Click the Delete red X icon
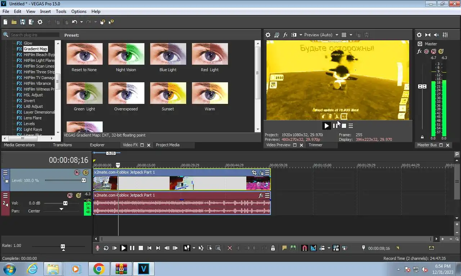This screenshot has width=461, height=276. (230, 248)
